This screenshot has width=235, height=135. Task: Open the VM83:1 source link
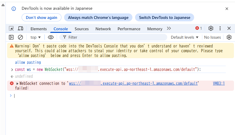click(x=219, y=83)
